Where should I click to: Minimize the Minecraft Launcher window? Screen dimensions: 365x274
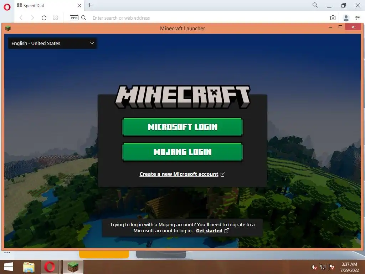(331, 27)
